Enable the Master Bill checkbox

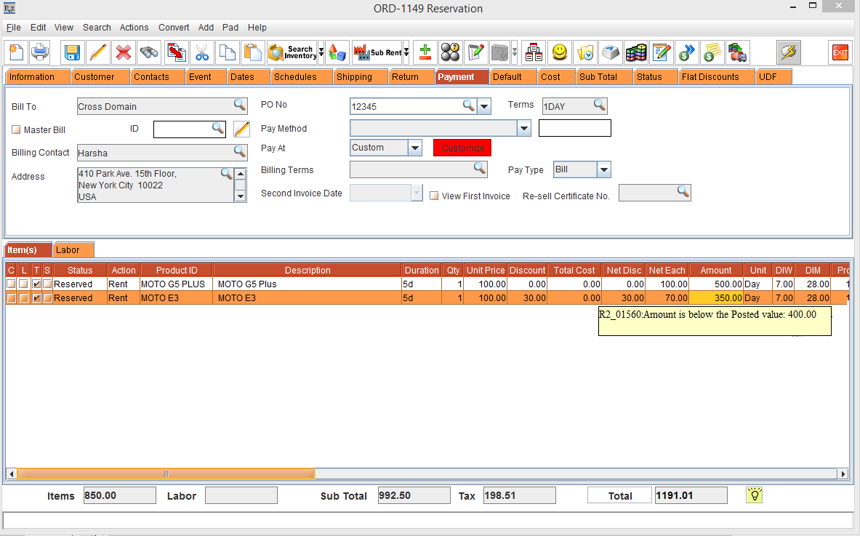click(17, 130)
